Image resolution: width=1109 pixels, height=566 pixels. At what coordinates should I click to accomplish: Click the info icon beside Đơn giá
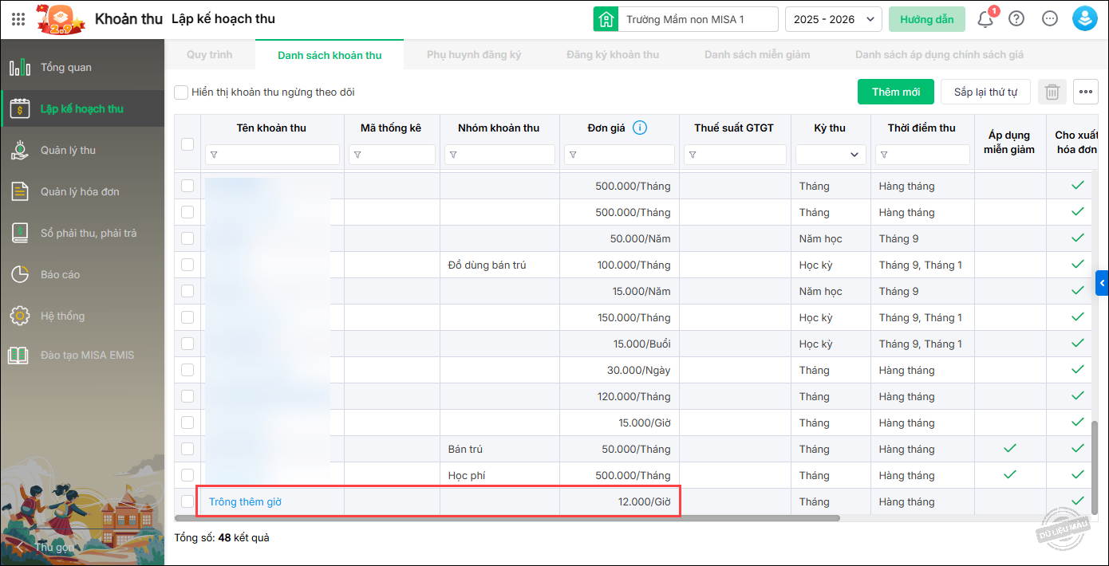coord(640,128)
